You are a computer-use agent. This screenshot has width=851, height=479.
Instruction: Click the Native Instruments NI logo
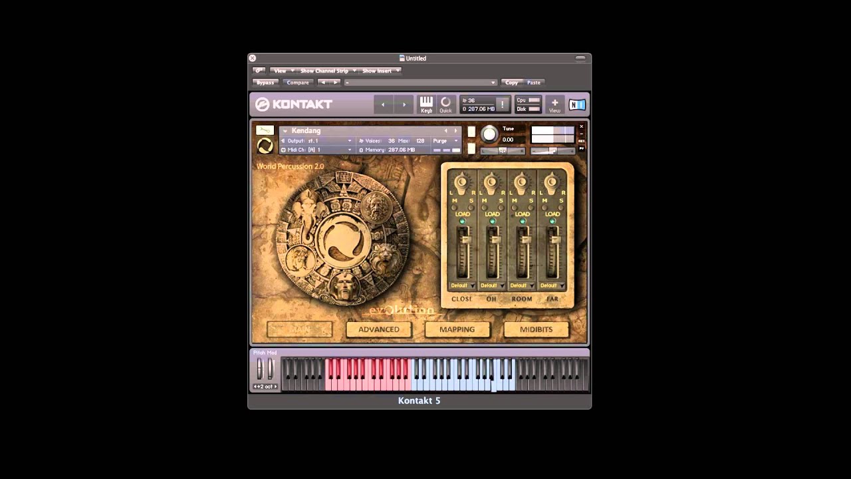click(576, 104)
